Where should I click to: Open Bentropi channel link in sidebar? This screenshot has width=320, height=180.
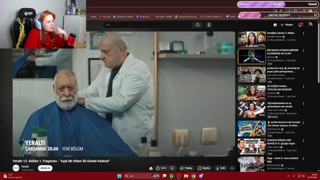(x=271, y=57)
